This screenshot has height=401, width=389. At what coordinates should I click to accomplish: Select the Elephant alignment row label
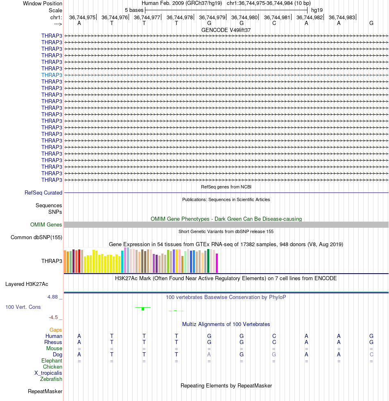click(x=52, y=360)
